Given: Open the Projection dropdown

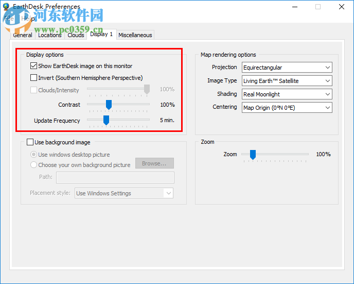Looking at the screenshot, I should pos(287,68).
